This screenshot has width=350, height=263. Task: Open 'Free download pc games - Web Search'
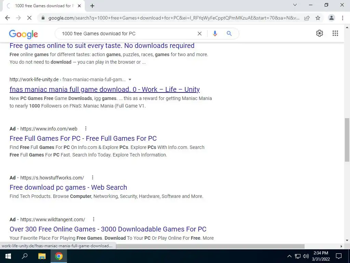pyautogui.click(x=68, y=187)
